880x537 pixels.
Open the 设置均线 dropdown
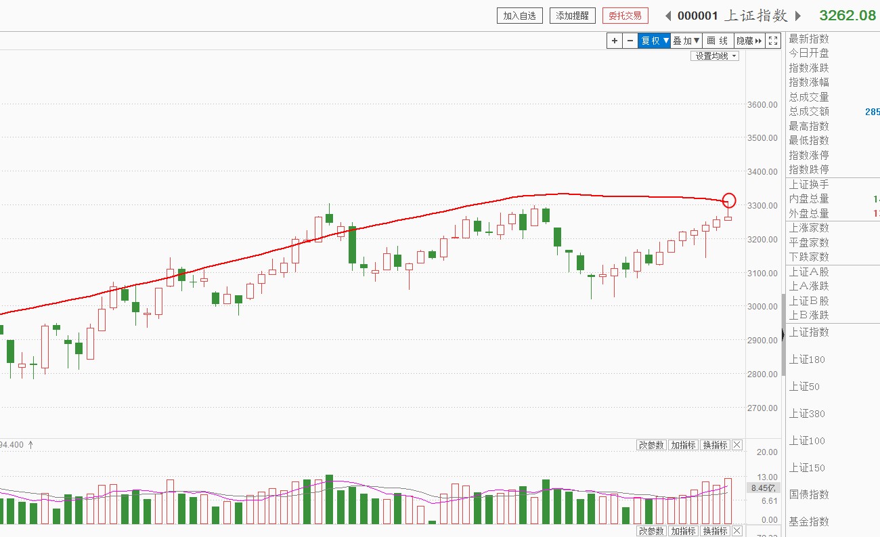715,56
